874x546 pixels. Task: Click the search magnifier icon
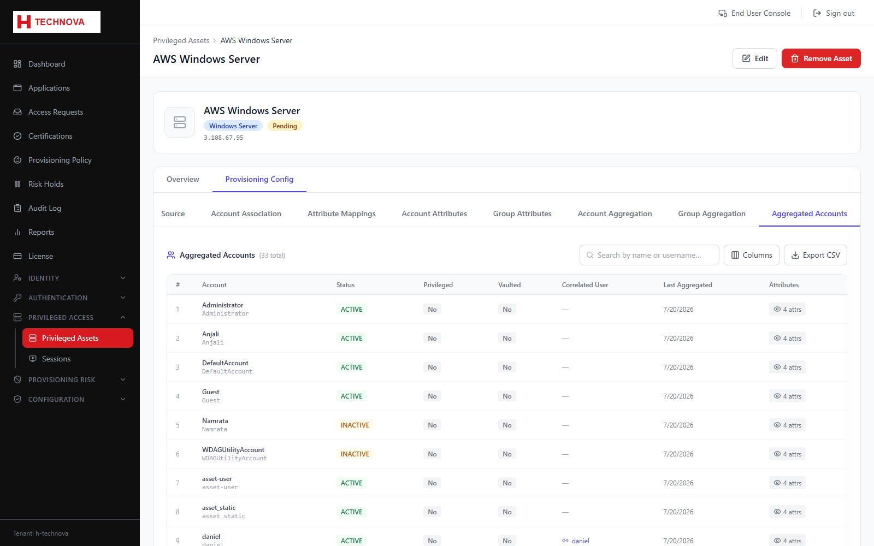point(590,255)
